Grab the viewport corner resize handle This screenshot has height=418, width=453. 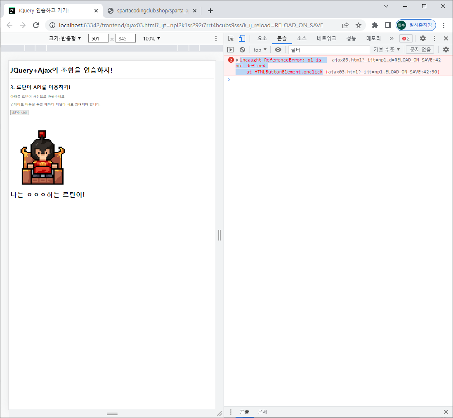coord(219,413)
